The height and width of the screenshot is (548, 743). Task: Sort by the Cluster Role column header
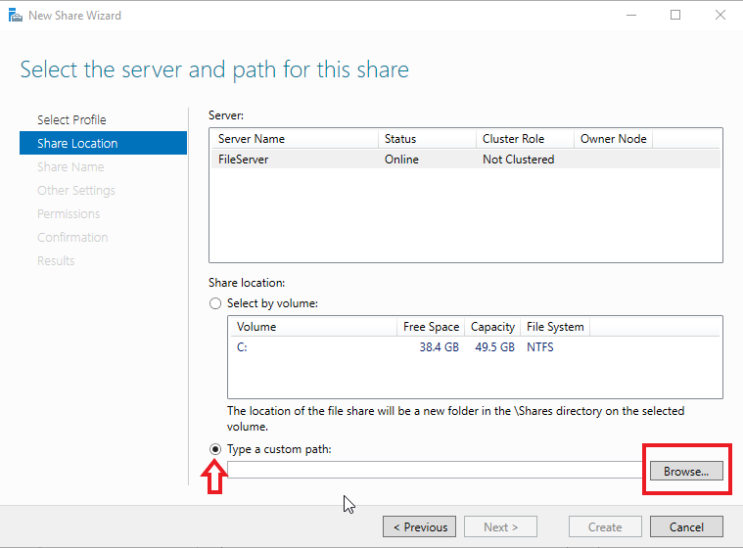(x=525, y=139)
